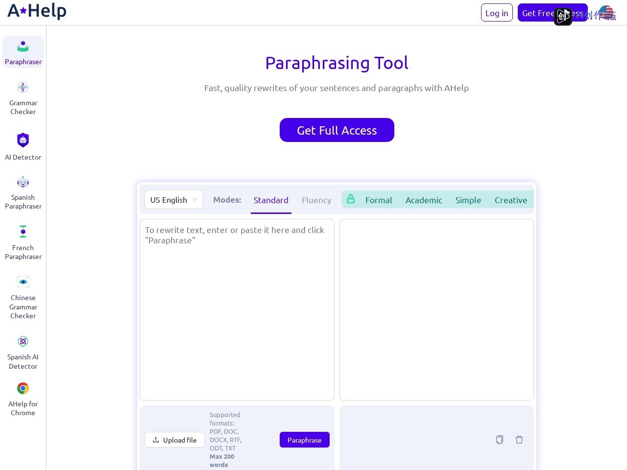Click the trash delete icon
Viewport: 627px width, 470px height.
pyautogui.click(x=519, y=440)
